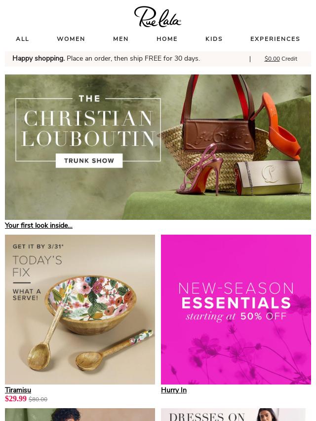Click the struck-through $80.00 original price
Viewport: 316px width, 421px height.
click(38, 399)
